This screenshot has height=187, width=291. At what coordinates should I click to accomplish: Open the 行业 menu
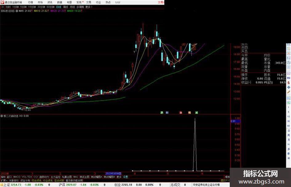coord(98,2)
